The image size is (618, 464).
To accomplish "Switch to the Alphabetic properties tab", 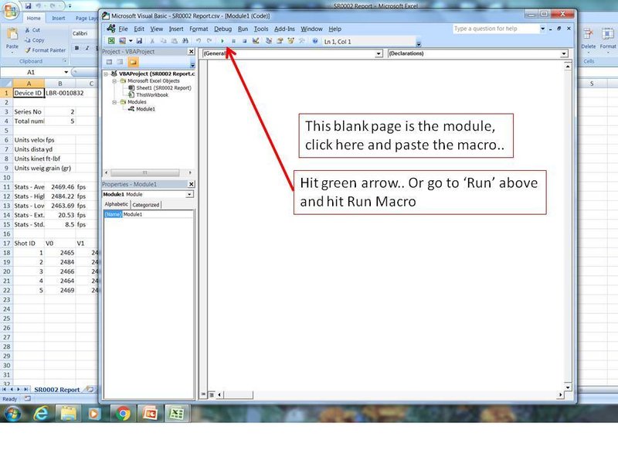I will click(117, 204).
